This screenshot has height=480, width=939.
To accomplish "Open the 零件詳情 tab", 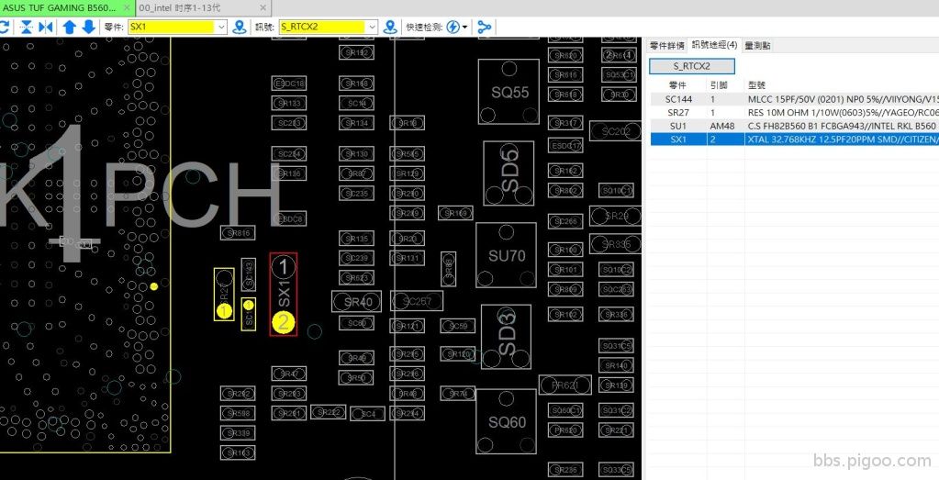I will [667, 45].
